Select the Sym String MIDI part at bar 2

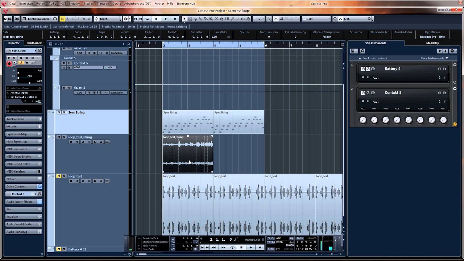pos(188,122)
